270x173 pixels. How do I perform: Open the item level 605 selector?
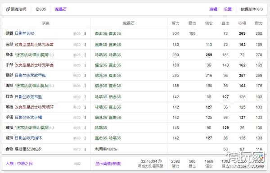click(x=41, y=9)
